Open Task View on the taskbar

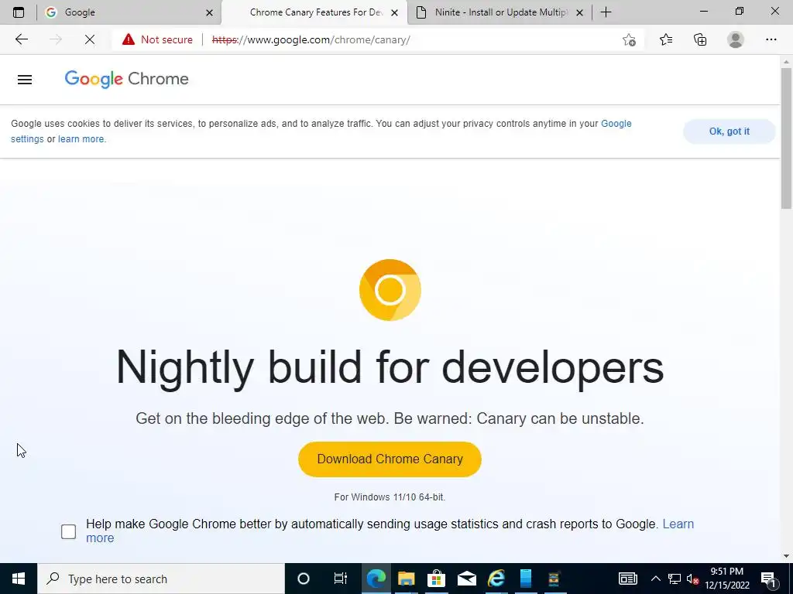click(x=341, y=579)
